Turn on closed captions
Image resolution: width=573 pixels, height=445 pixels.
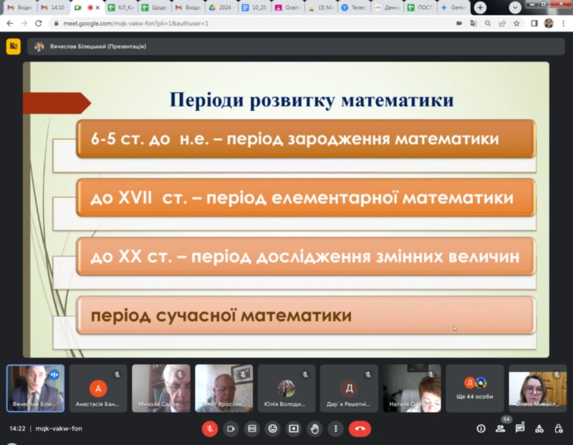251,429
